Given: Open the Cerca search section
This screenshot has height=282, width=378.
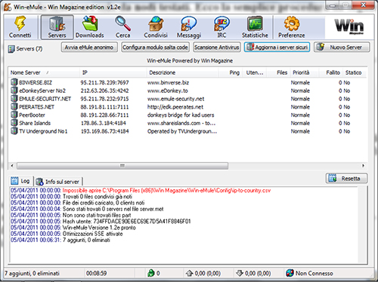Looking at the screenshot, I should click(123, 27).
